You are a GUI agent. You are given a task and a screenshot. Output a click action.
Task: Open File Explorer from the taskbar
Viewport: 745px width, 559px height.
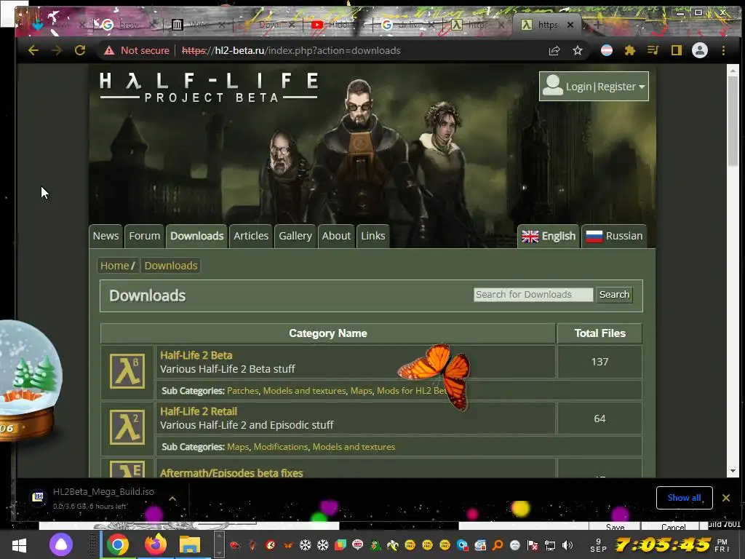coord(190,544)
